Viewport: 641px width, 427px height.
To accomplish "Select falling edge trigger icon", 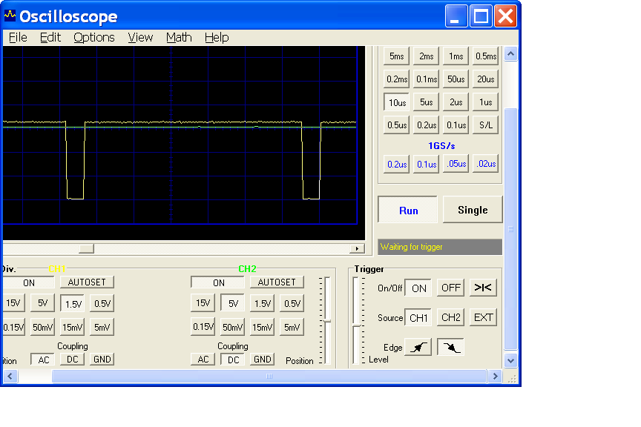I will (450, 348).
